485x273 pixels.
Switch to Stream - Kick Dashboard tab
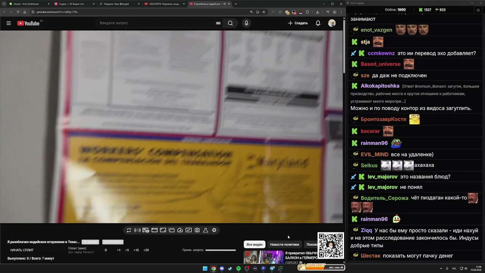click(28, 4)
